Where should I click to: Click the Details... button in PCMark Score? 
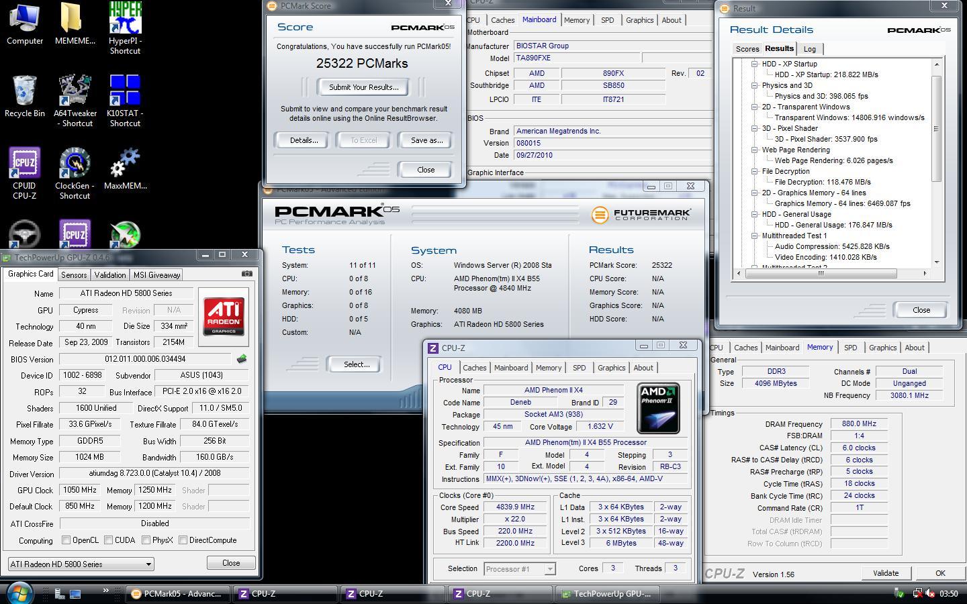click(x=304, y=140)
